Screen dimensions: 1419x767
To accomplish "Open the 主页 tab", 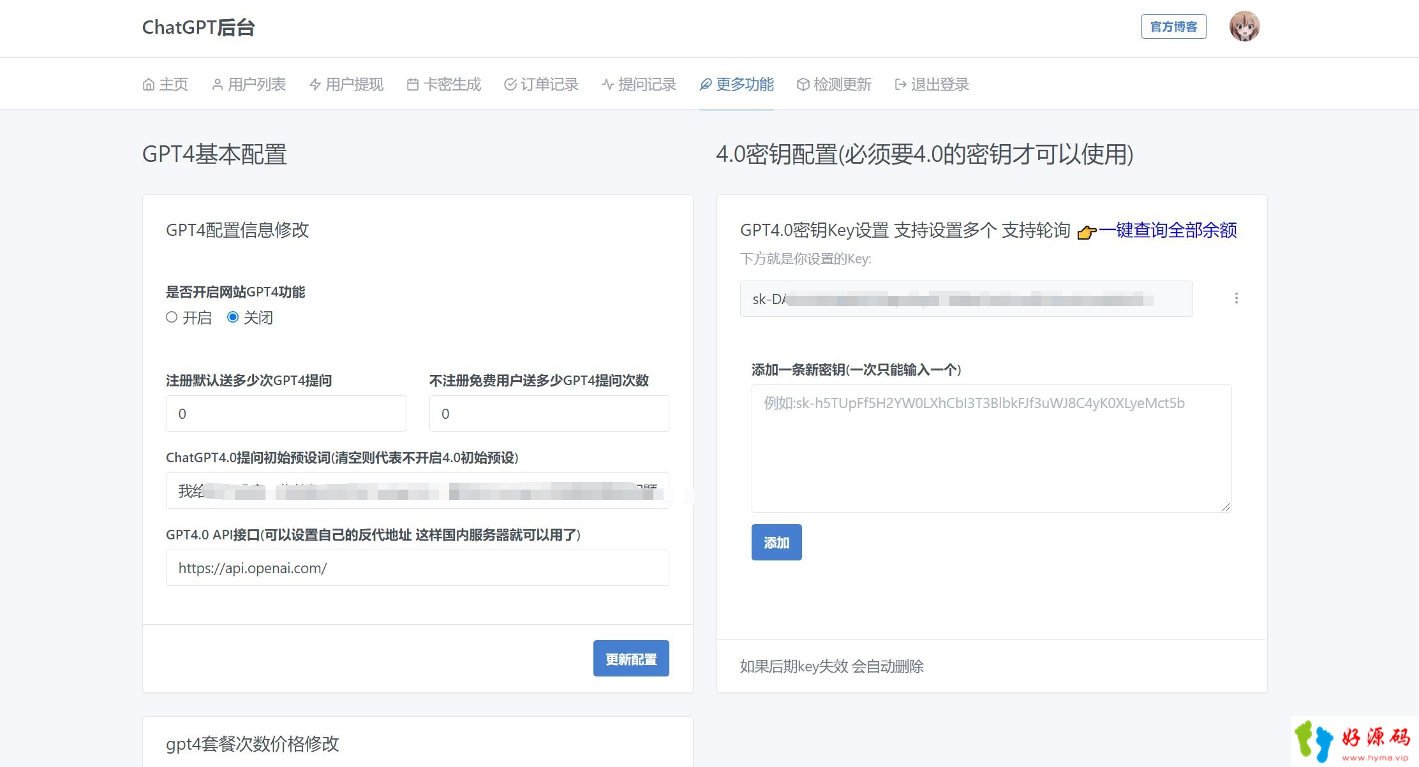I will click(165, 84).
